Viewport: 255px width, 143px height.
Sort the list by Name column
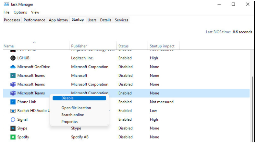(9, 46)
